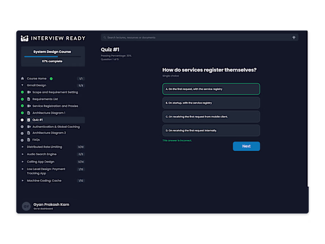Open Architecture Diagram 2
The height and width of the screenshot is (244, 325).
pyautogui.click(x=49, y=133)
